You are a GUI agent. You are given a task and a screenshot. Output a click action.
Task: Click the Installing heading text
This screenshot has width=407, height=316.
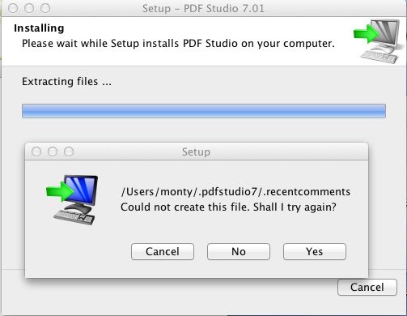39,28
